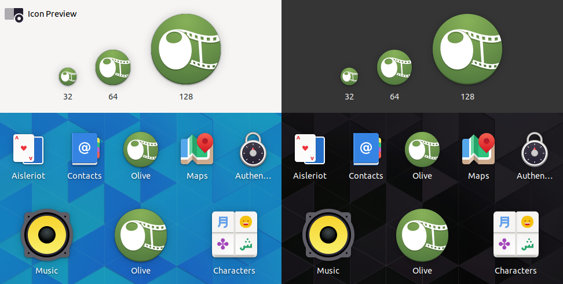Click the Contacts label on blue background
The image size is (563, 284).
85,176
